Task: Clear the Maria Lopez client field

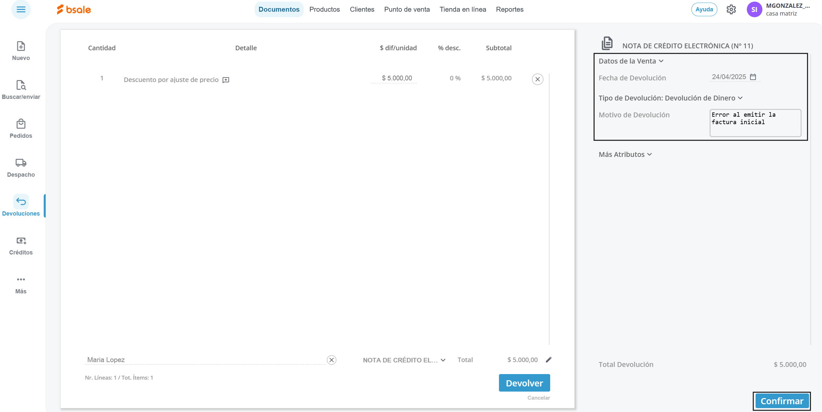Action: 331,360
